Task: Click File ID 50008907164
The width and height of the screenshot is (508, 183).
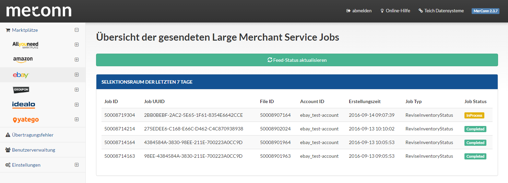Action: [275, 115]
